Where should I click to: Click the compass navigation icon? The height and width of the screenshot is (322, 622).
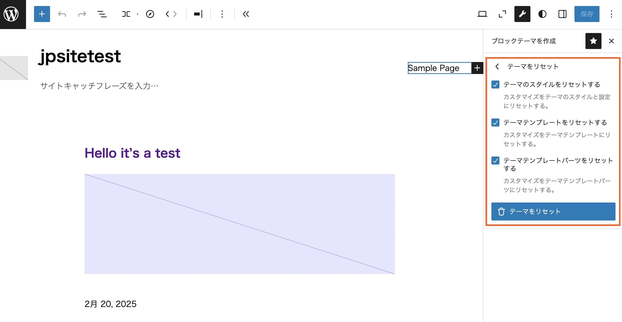(x=150, y=14)
